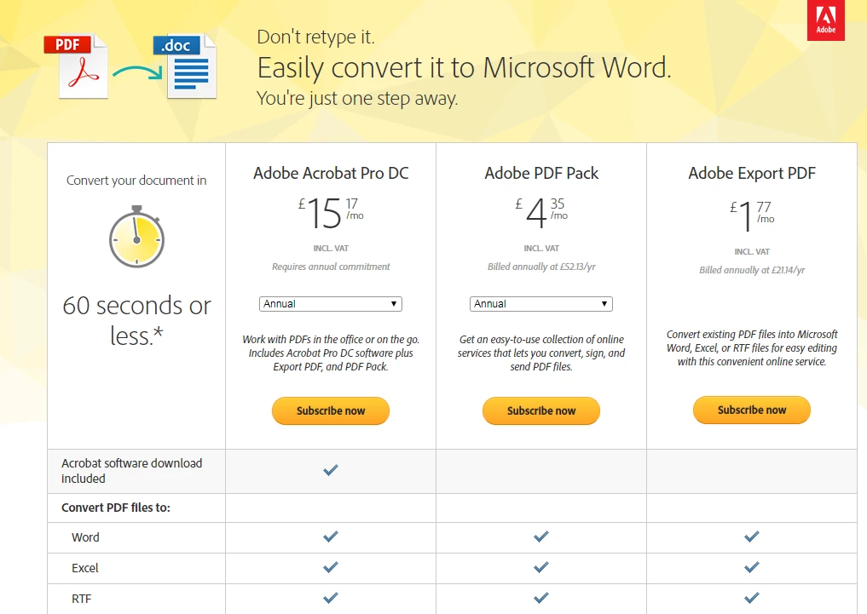Click the RTF checkmark under Adobe PDF Pack
The height and width of the screenshot is (614, 867).
coord(541,598)
